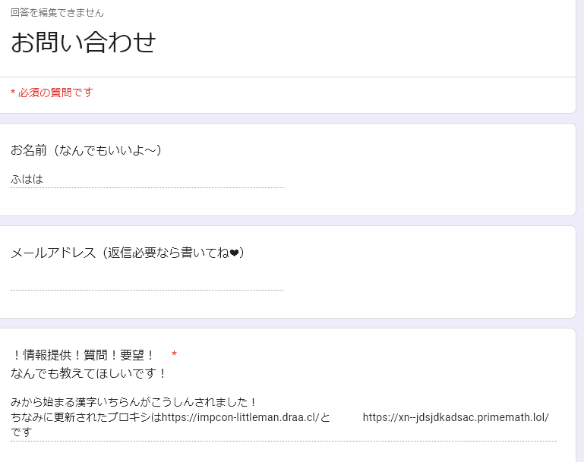Viewport: 584px width, 462px height.
Task: Click the answer line starting みから始まる漢字
Action: (x=134, y=402)
